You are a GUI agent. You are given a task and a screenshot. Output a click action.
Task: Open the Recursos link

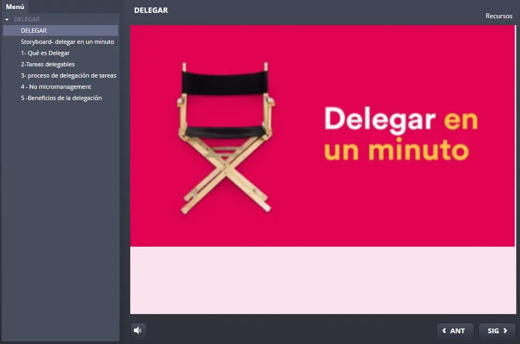click(499, 16)
